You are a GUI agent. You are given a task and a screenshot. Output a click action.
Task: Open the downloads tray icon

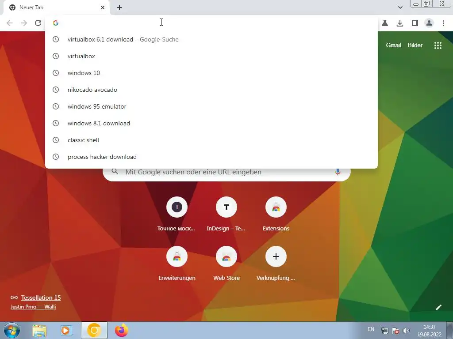pos(400,23)
